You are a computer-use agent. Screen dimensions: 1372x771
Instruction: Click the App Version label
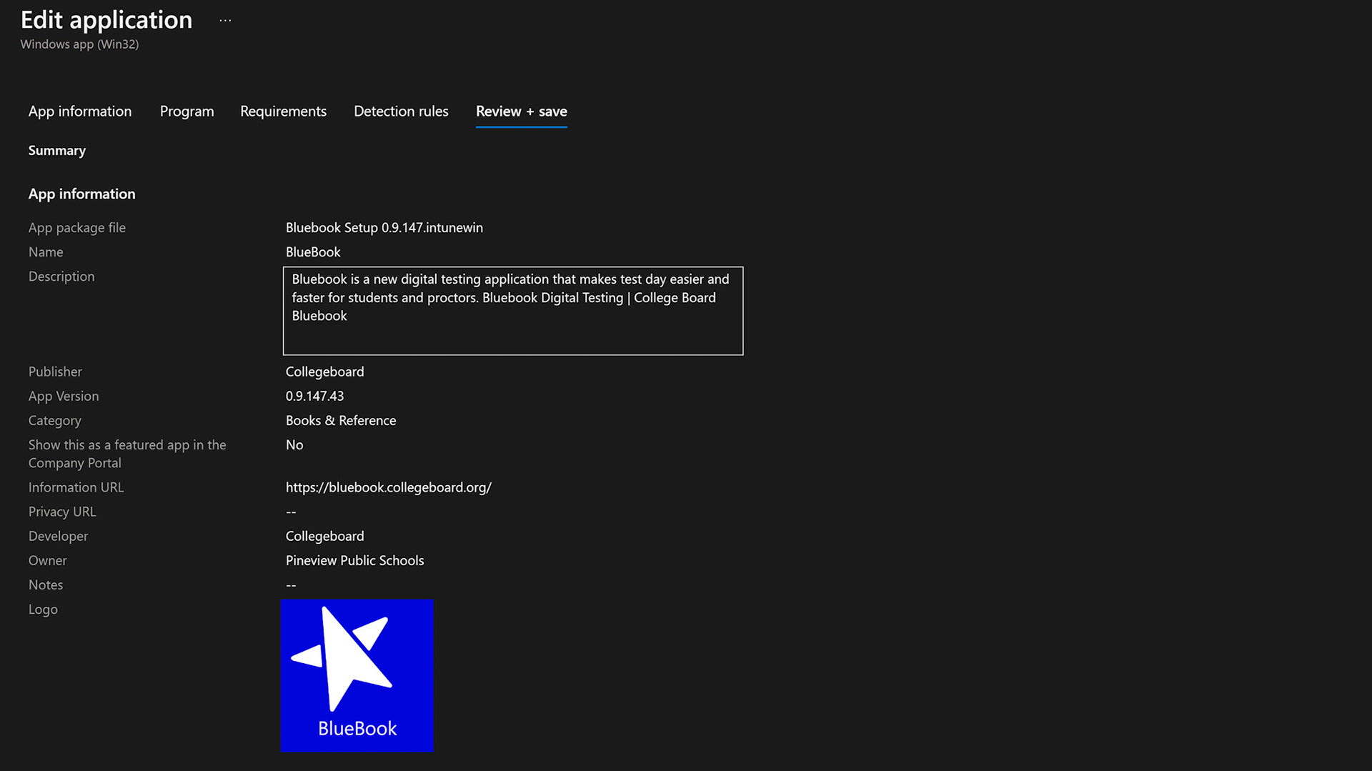click(x=64, y=396)
